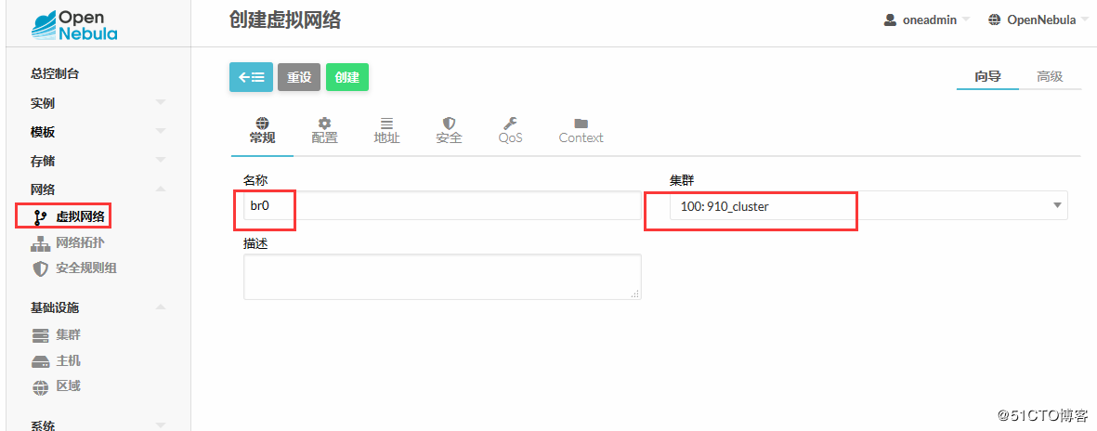Click the back-to-list arrow button
This screenshot has height=431, width=1097.
[251, 77]
